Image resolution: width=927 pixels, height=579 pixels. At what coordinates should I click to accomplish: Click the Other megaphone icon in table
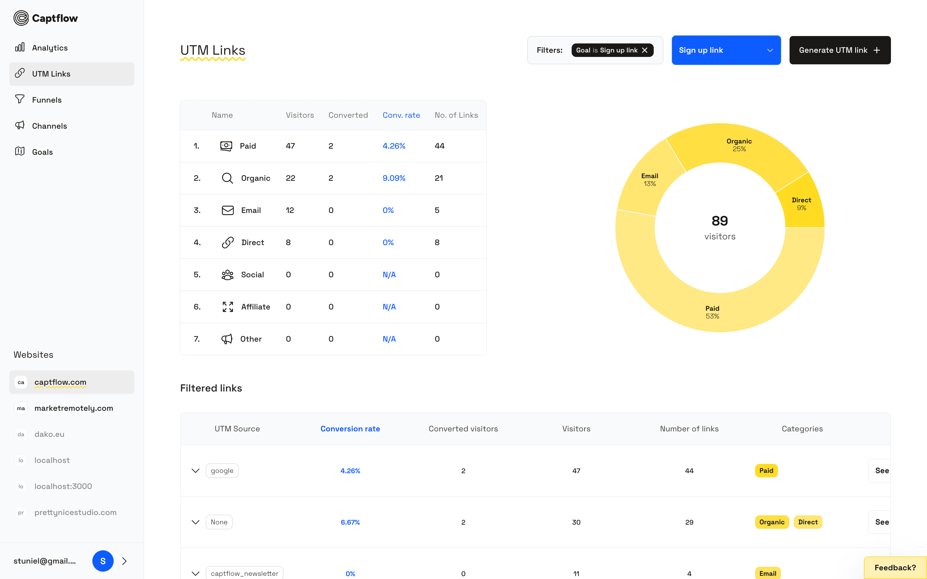click(227, 339)
